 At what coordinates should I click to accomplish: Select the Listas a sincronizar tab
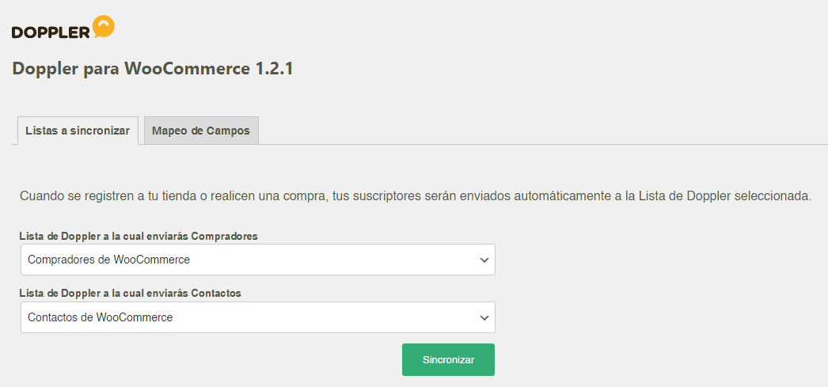click(x=78, y=131)
